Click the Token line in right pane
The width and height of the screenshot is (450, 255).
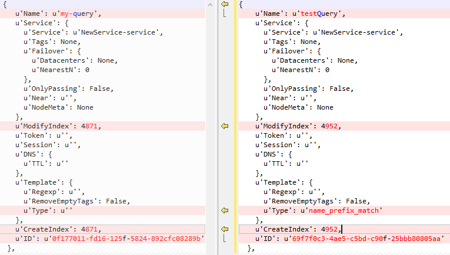click(284, 135)
